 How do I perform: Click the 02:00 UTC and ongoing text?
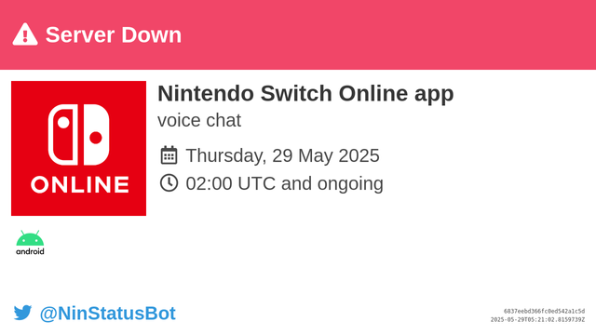click(284, 183)
